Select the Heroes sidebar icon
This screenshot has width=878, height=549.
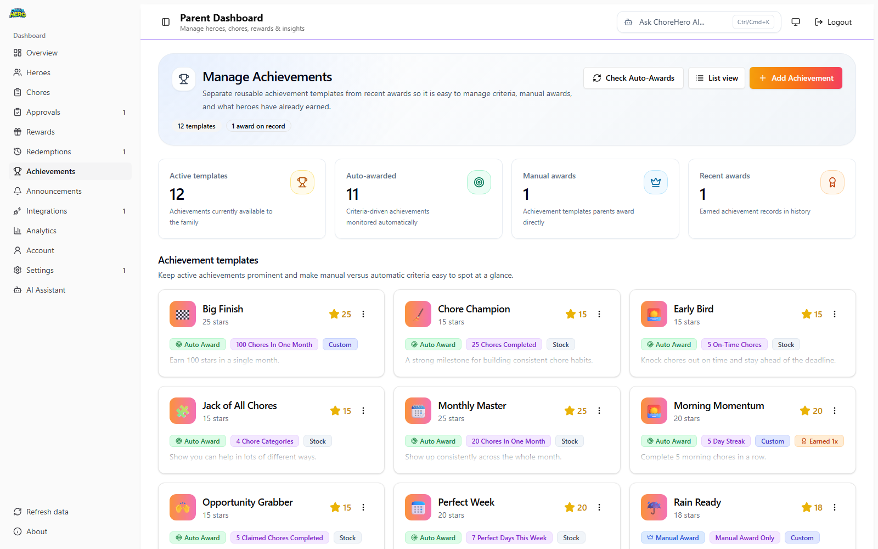point(18,72)
